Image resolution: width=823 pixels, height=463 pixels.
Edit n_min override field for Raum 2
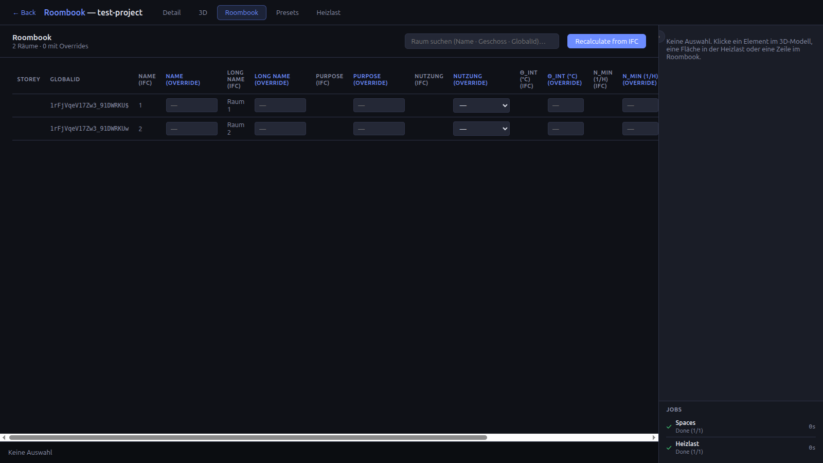pyautogui.click(x=640, y=129)
